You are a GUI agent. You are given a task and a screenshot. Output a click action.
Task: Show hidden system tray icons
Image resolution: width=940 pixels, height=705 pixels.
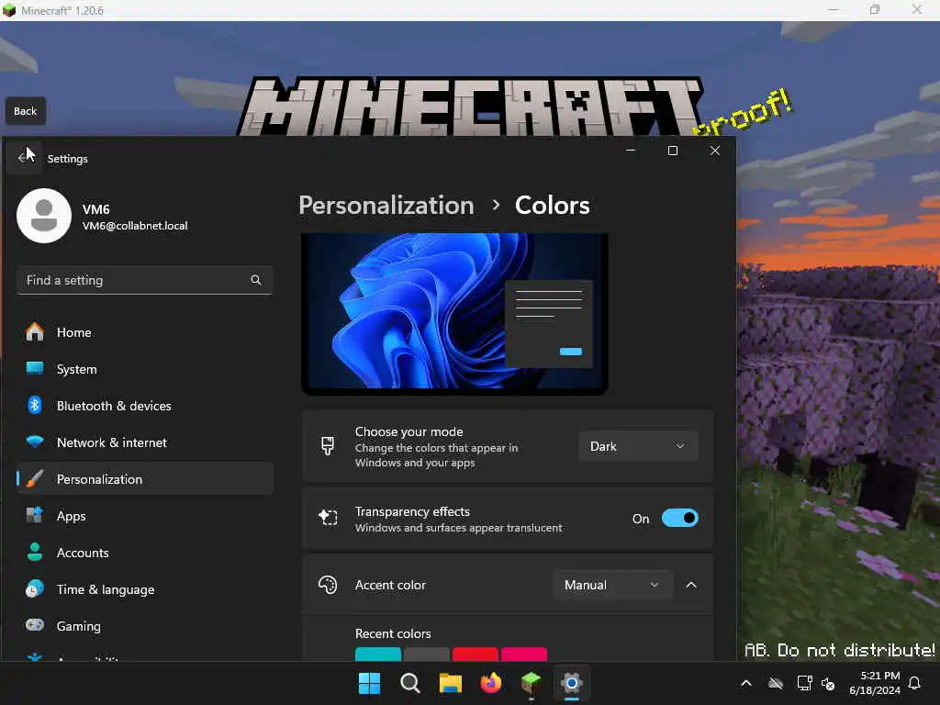point(746,683)
